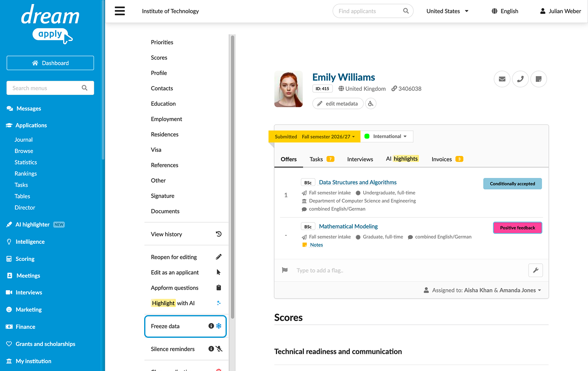Click the Highlight with AI sparkle icon
This screenshot has height=371, width=588.
(x=219, y=303)
